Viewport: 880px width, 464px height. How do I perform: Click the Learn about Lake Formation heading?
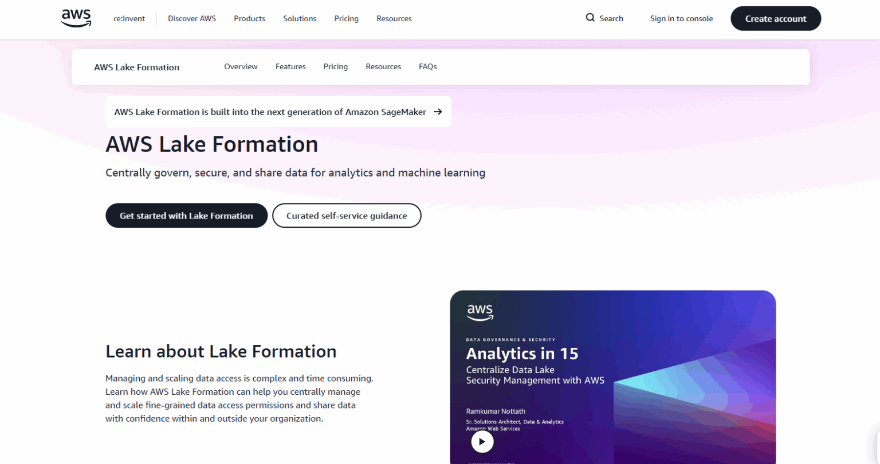click(221, 351)
